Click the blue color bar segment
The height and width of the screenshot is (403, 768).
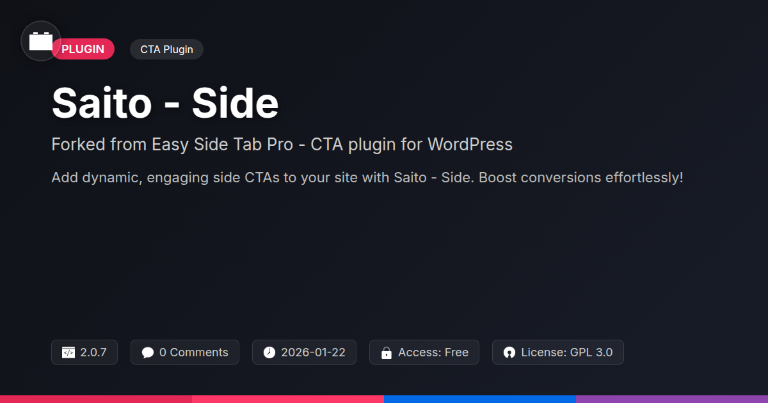pos(480,399)
